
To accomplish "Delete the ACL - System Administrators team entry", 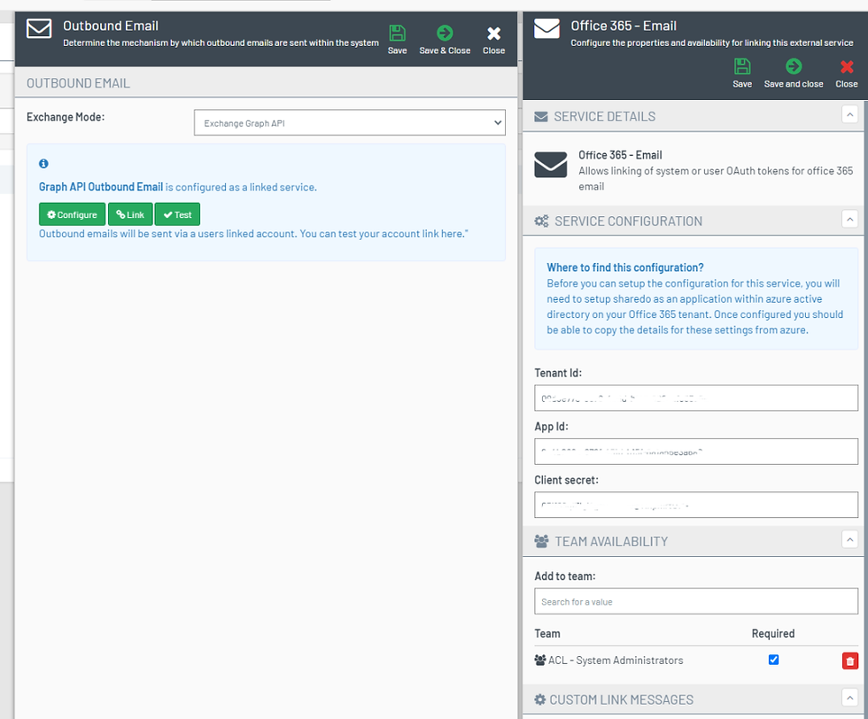I will pyautogui.click(x=850, y=660).
